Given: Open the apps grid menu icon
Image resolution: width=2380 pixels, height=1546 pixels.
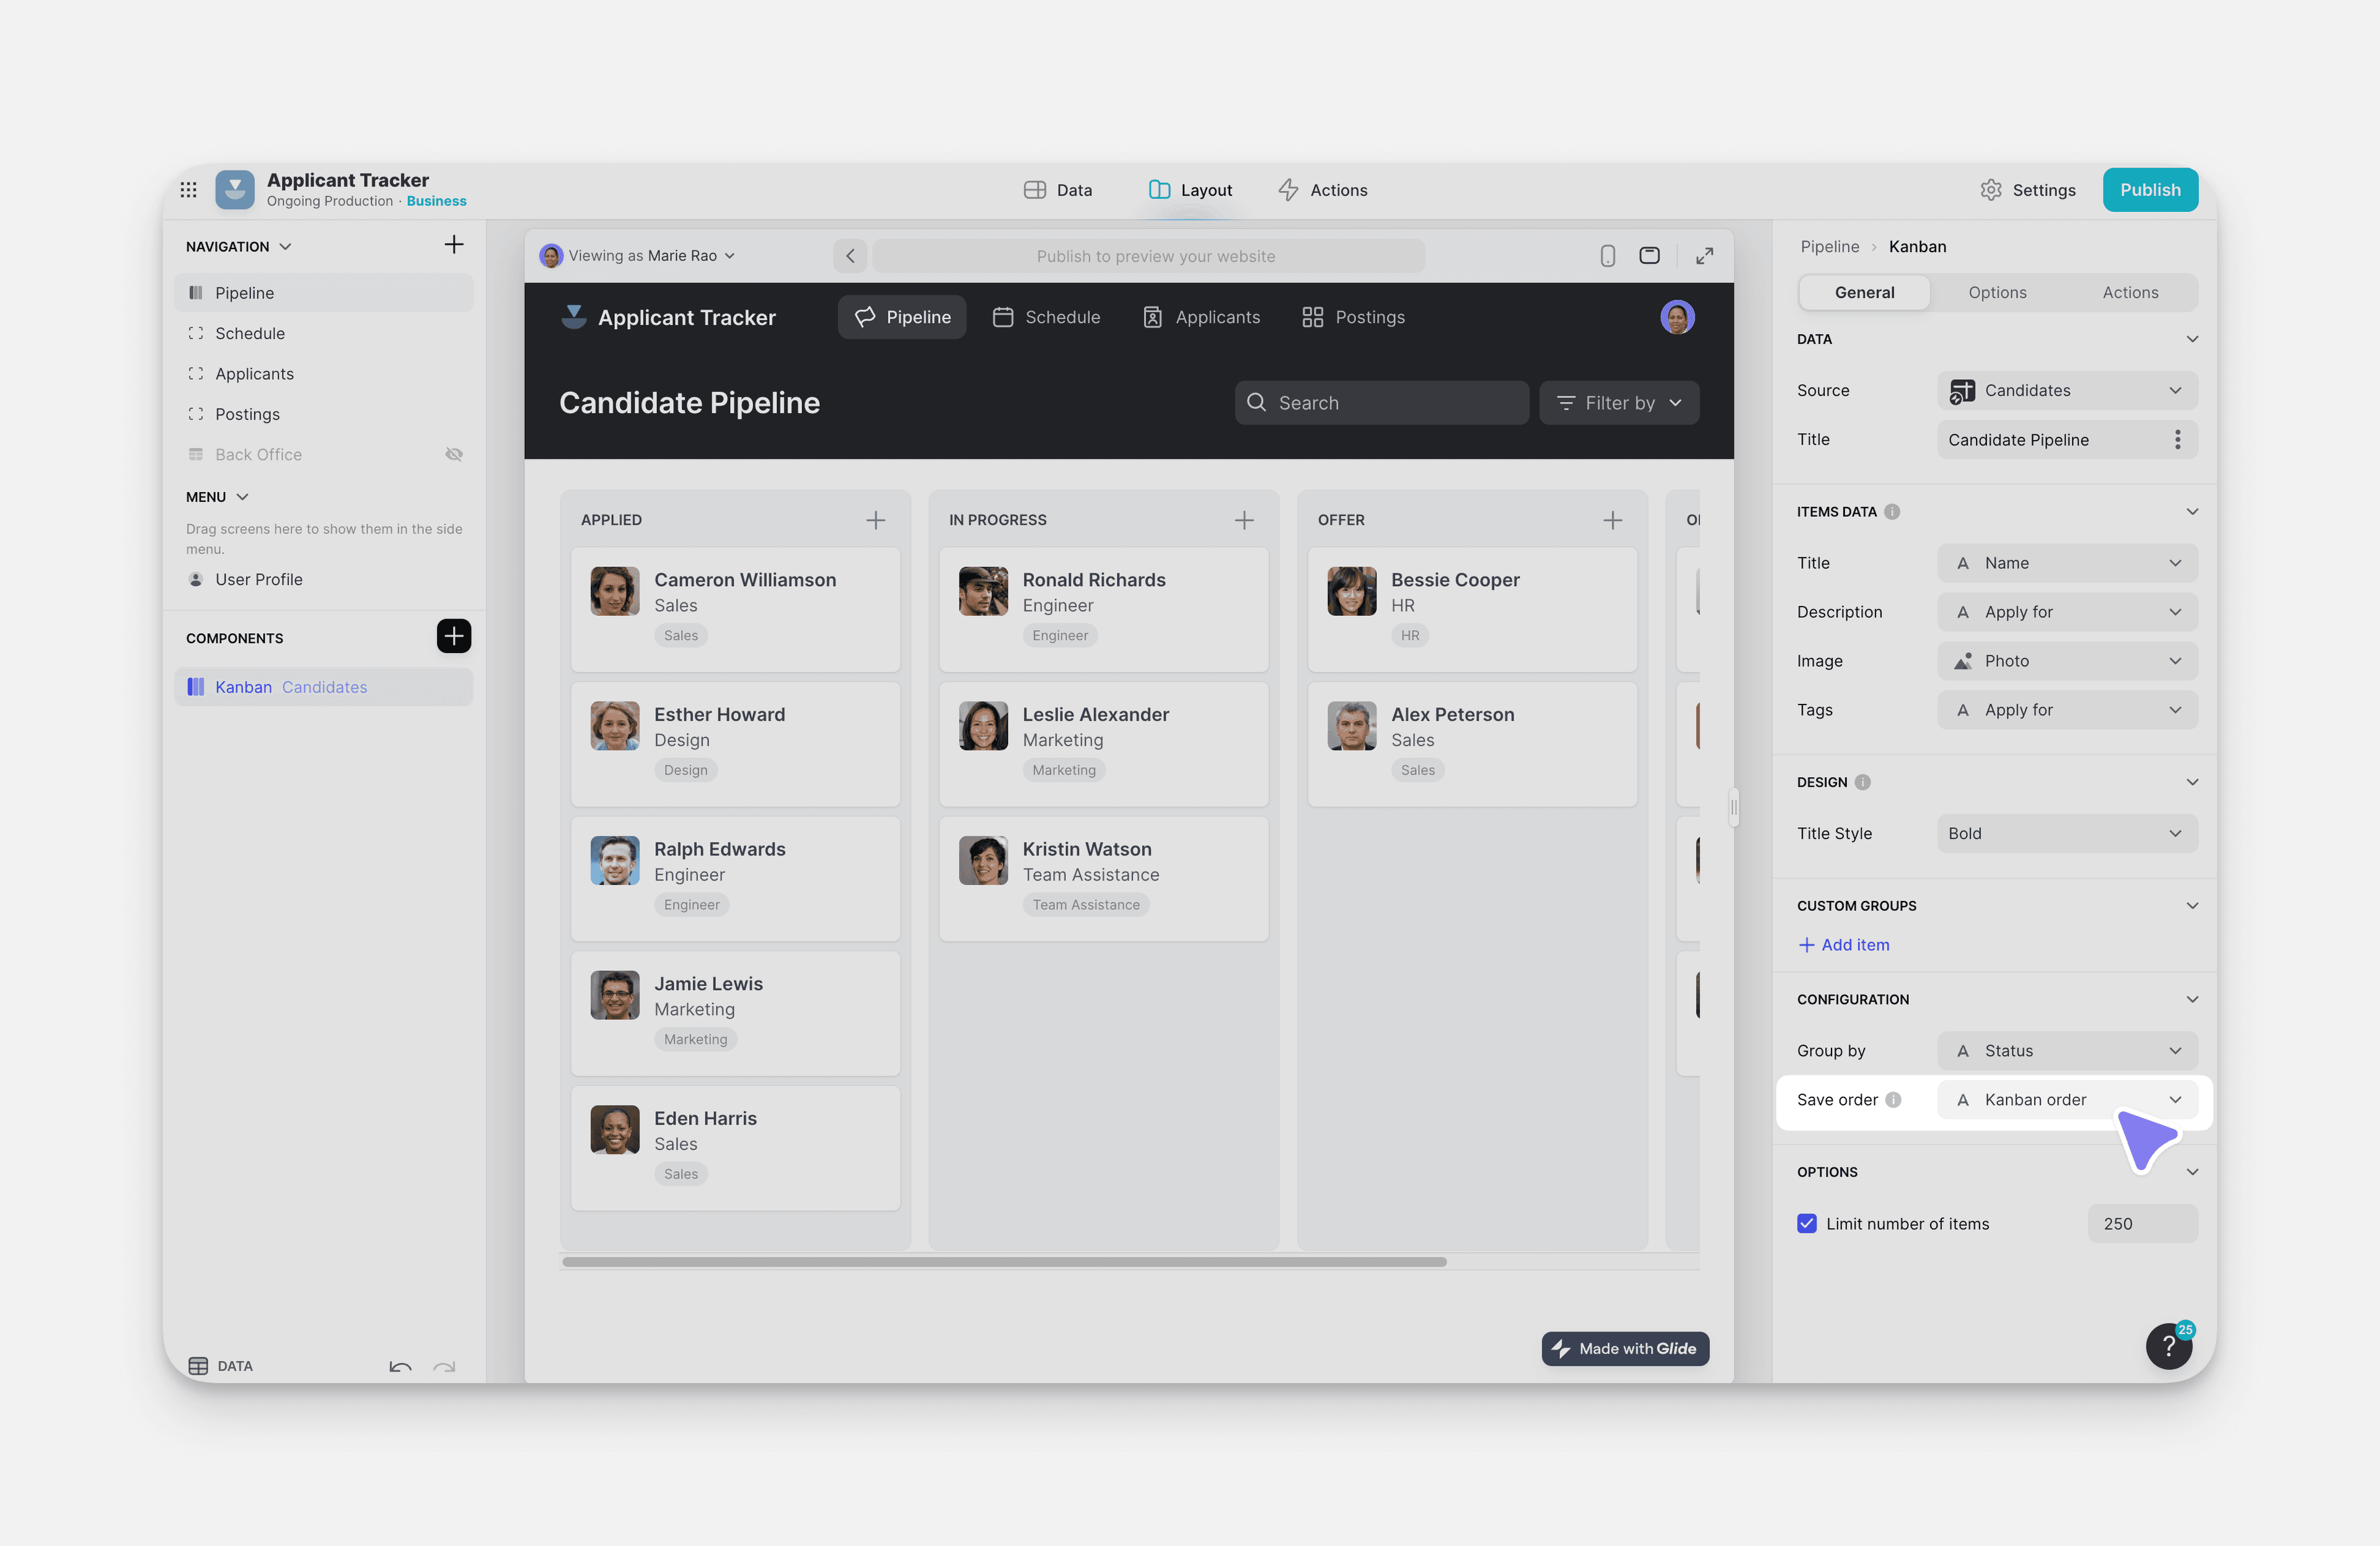Looking at the screenshot, I should tap(188, 190).
